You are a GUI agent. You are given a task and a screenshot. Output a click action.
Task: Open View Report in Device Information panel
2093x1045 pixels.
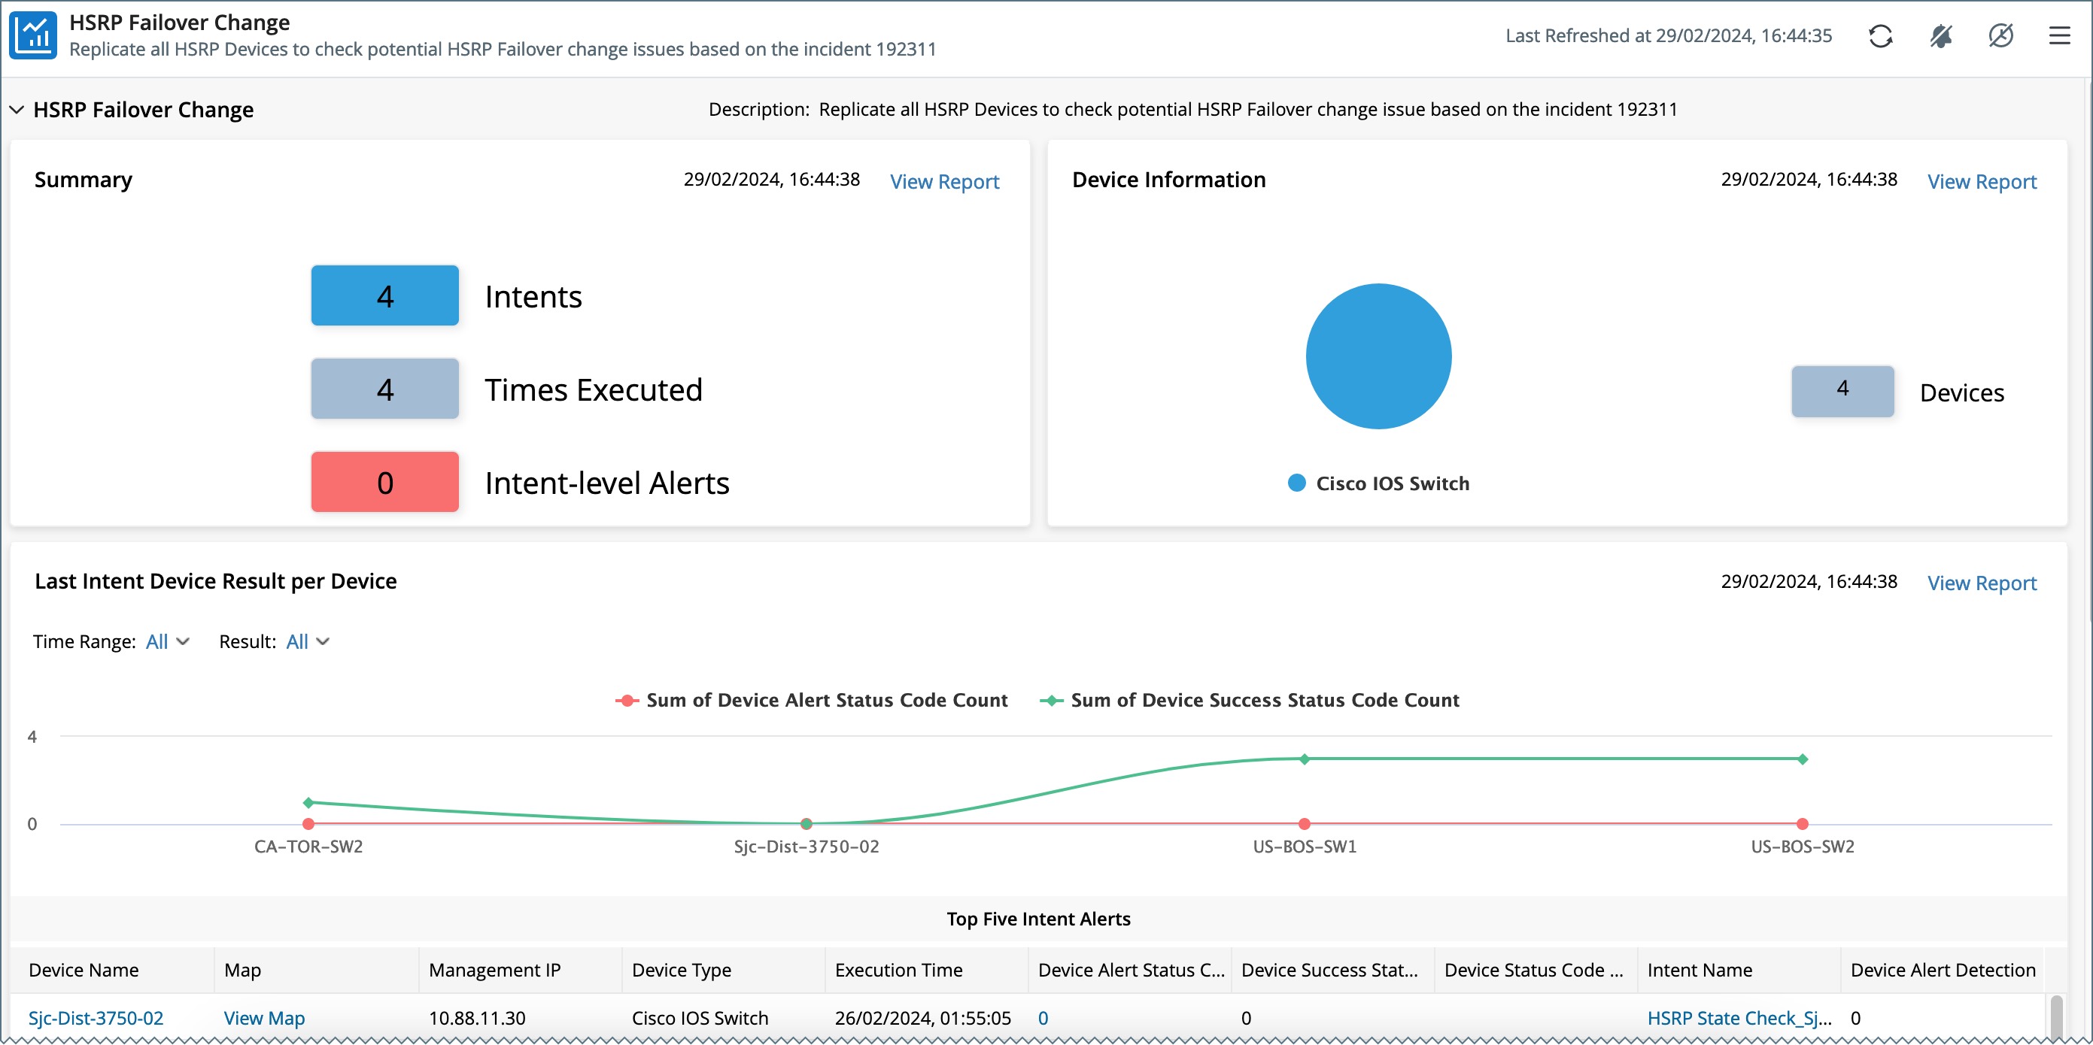pos(1982,181)
